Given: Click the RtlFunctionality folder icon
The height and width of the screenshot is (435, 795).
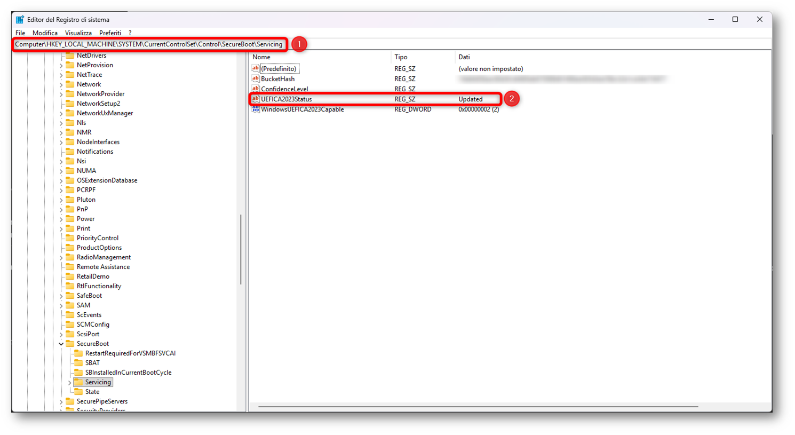Looking at the screenshot, I should click(70, 286).
